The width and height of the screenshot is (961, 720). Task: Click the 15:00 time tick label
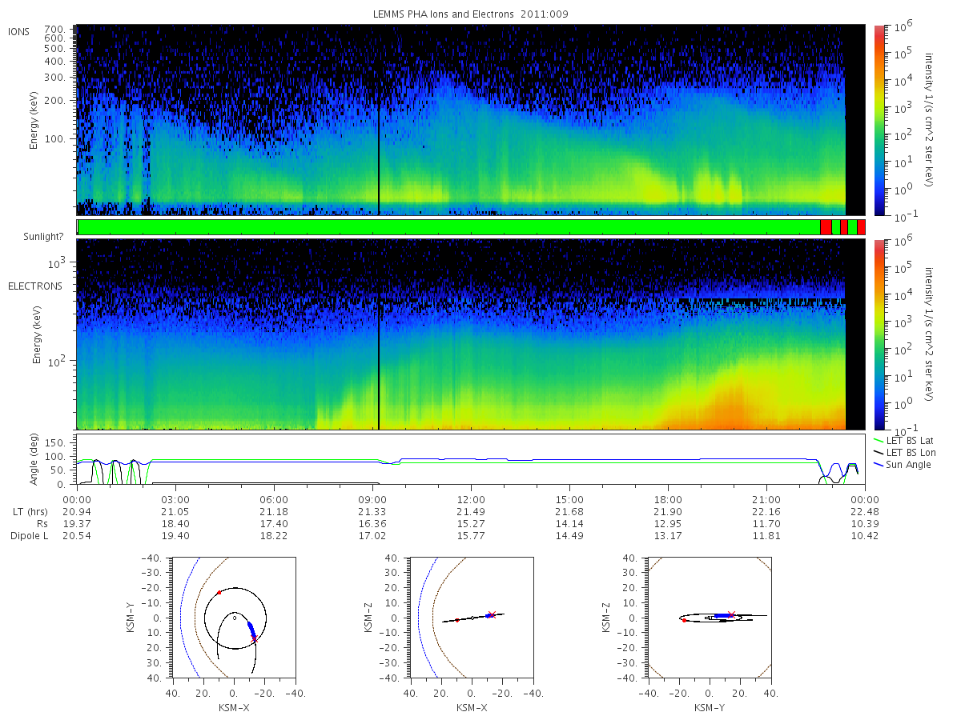point(569,498)
